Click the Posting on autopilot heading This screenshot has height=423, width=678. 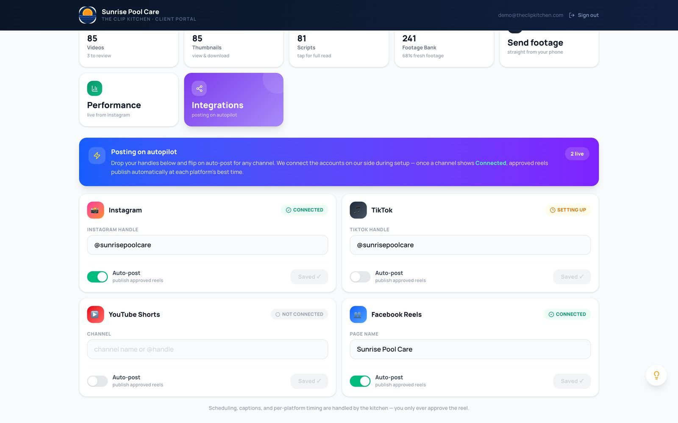144,152
